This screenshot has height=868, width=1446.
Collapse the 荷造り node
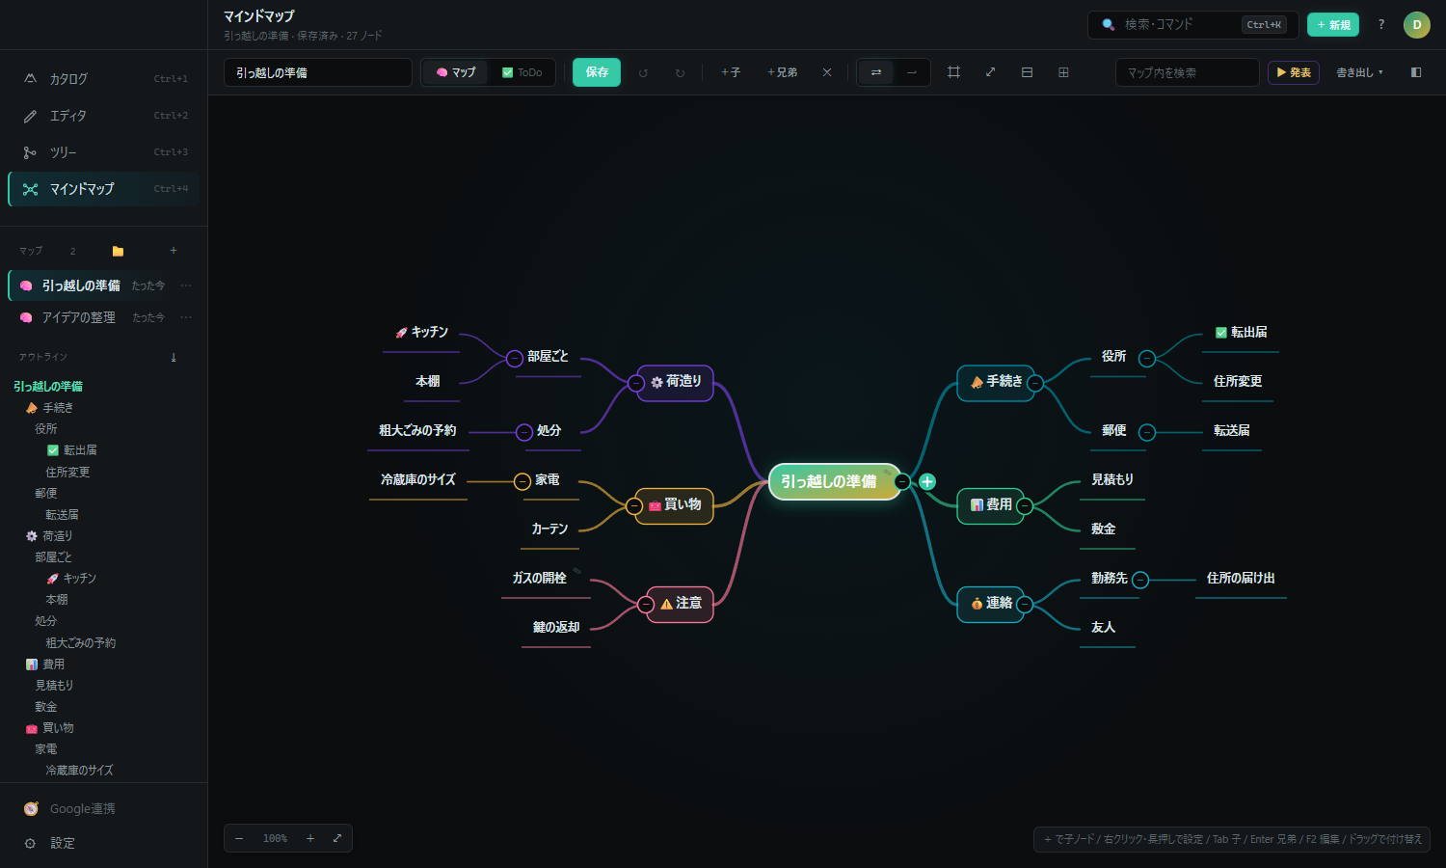636,383
